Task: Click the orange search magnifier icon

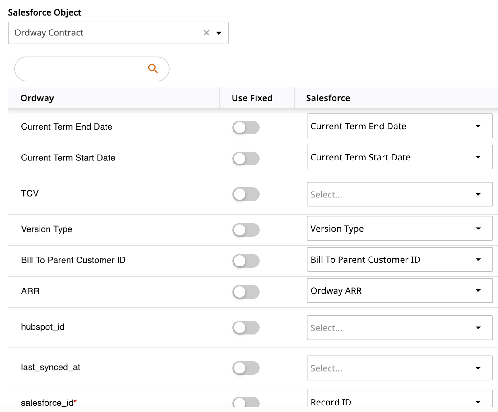Action: [x=153, y=69]
